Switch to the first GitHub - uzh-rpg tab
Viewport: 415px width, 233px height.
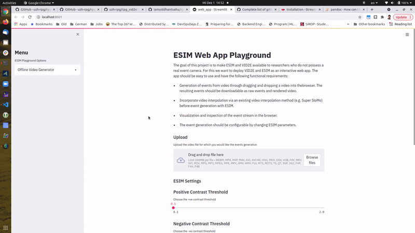pos(35,9)
